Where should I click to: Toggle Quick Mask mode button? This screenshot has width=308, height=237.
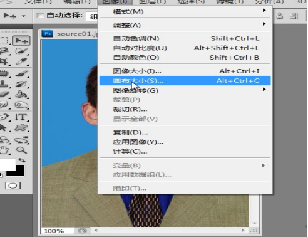[13, 186]
